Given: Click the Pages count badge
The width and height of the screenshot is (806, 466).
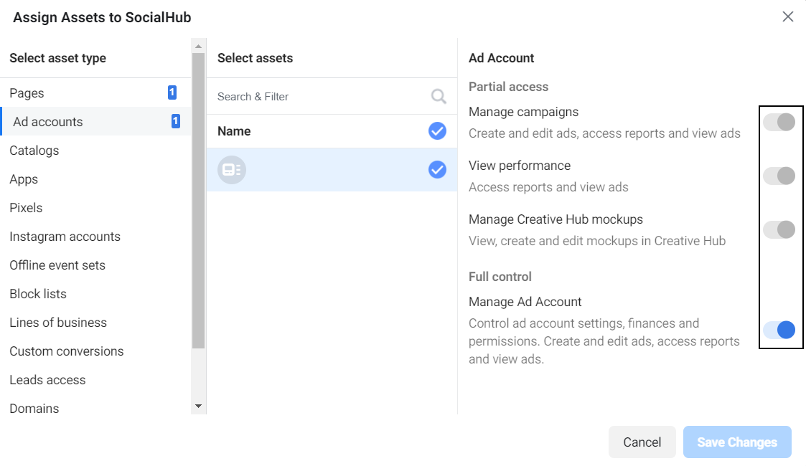Looking at the screenshot, I should pos(172,92).
